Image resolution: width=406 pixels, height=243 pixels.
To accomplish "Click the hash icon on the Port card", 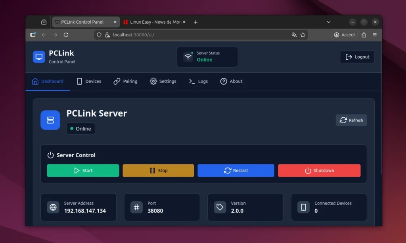I will tap(137, 207).
